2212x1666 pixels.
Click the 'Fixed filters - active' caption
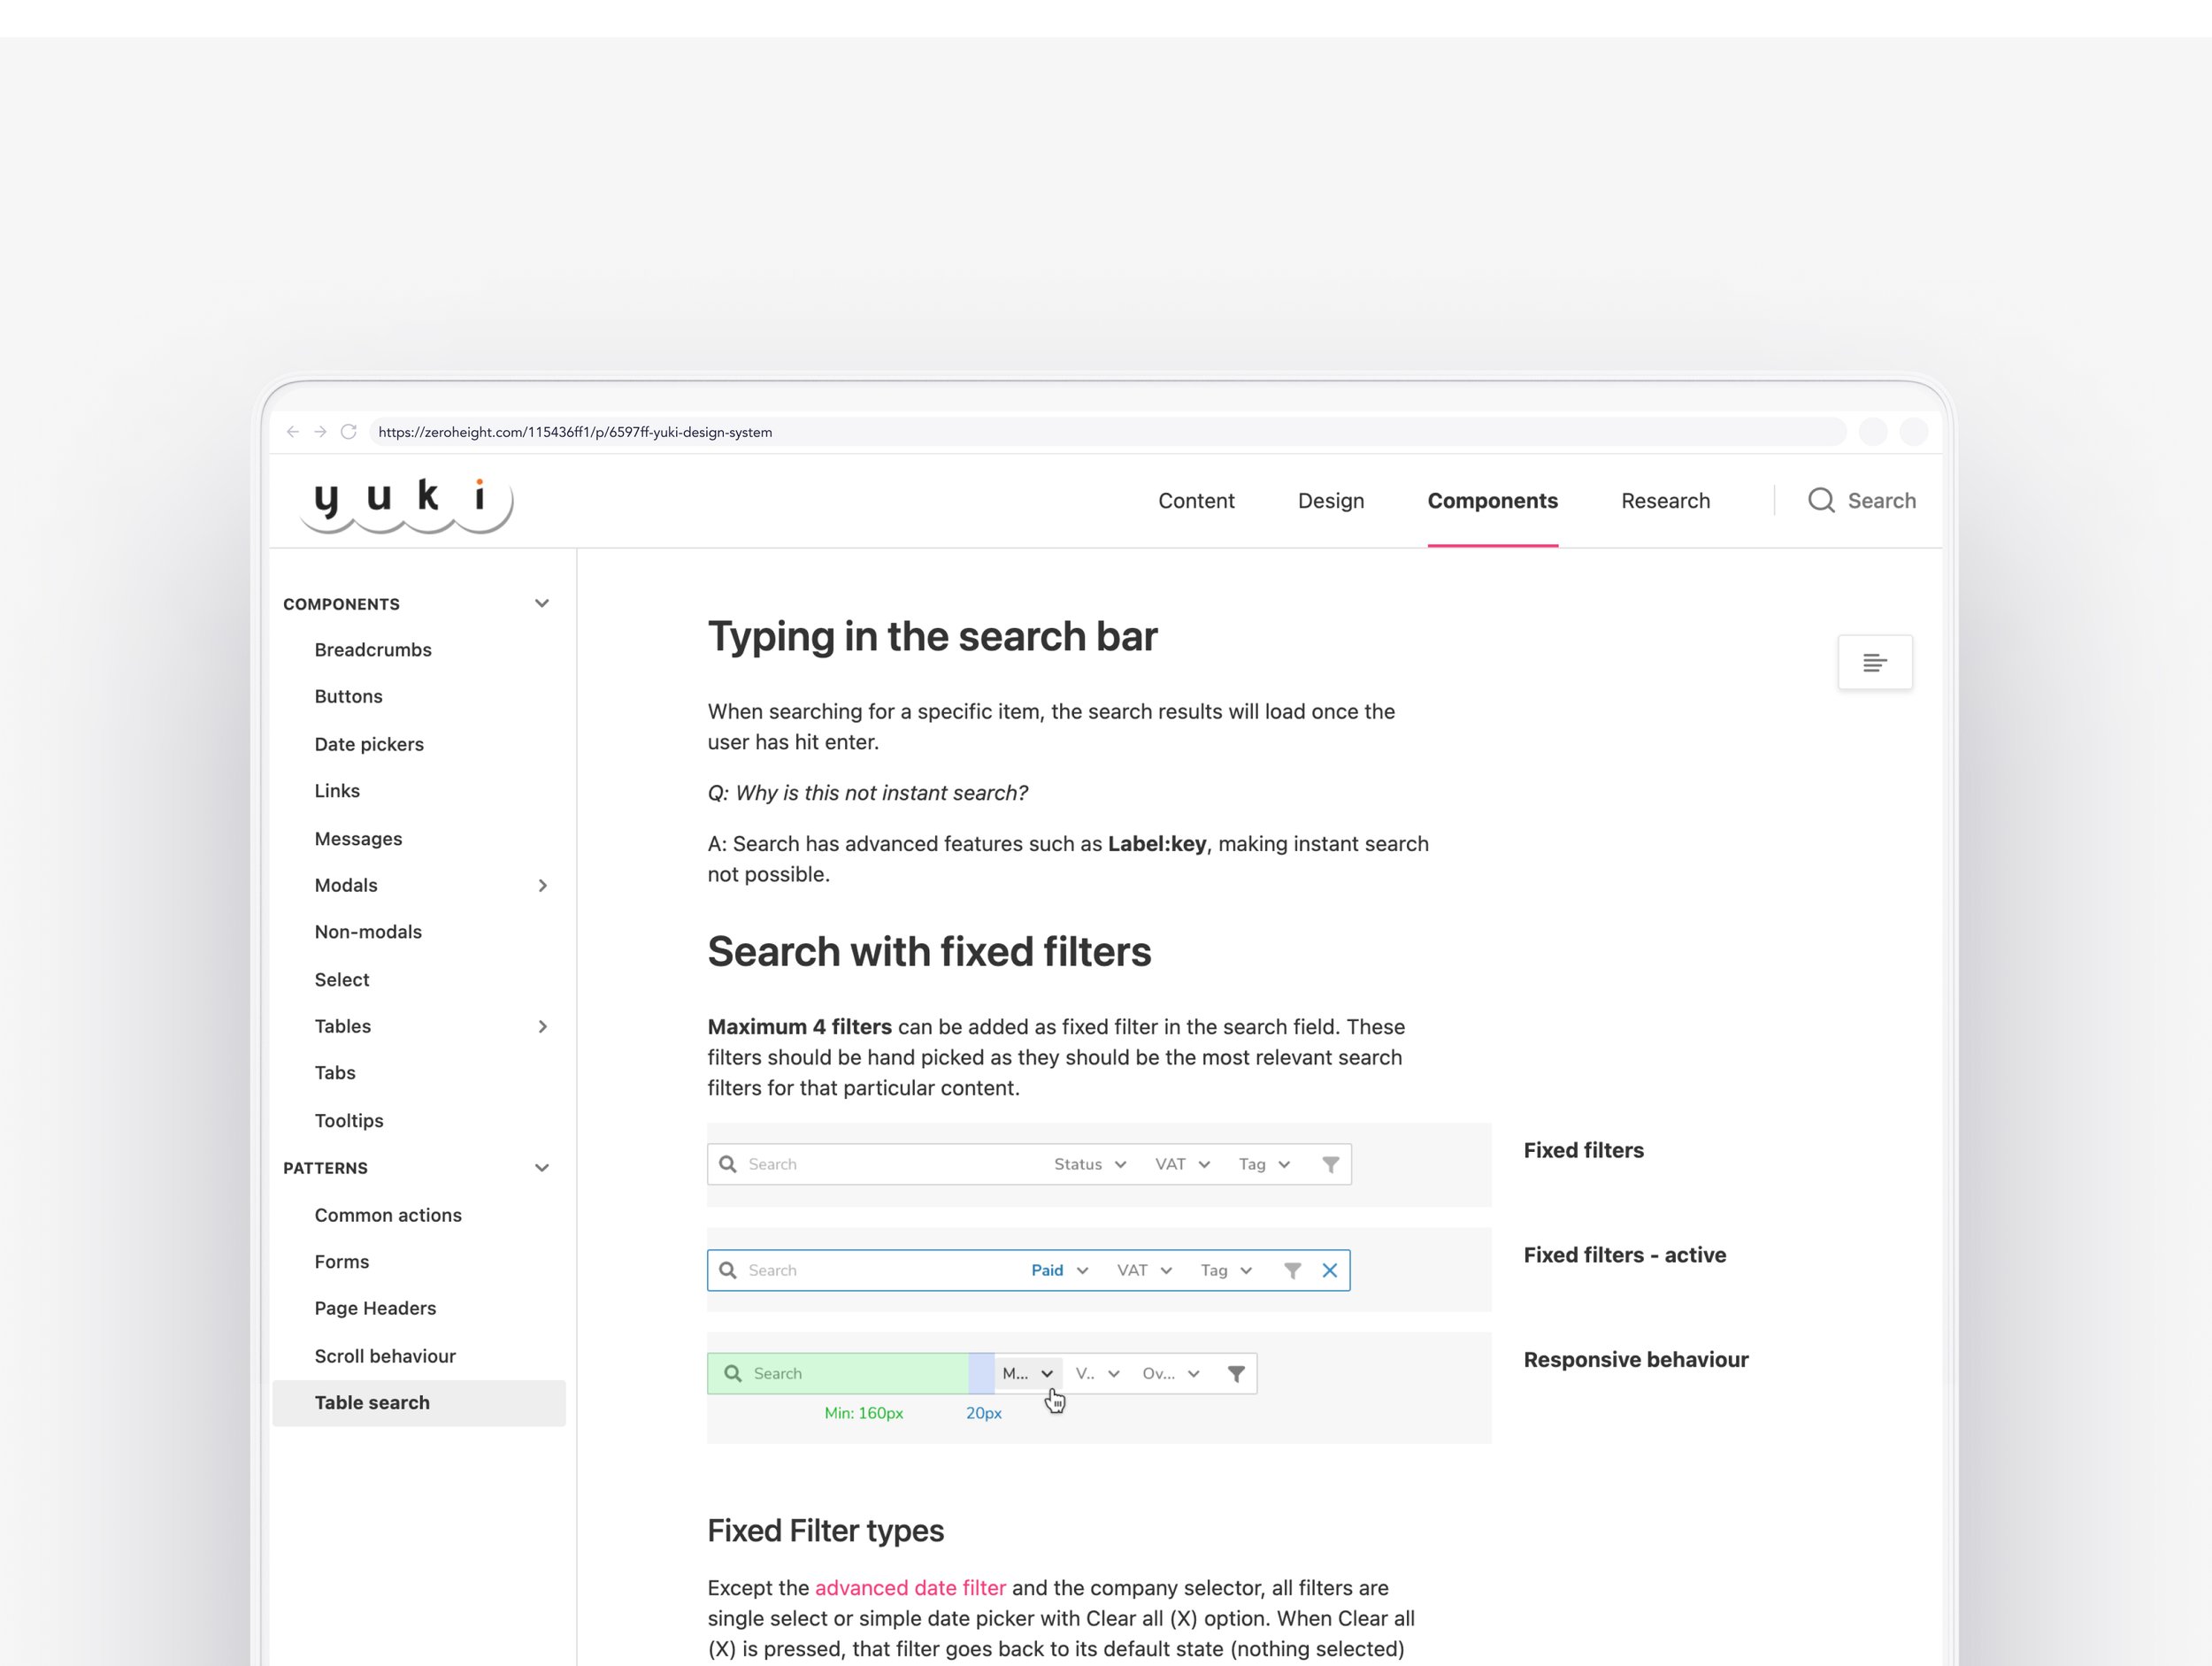(1624, 1255)
